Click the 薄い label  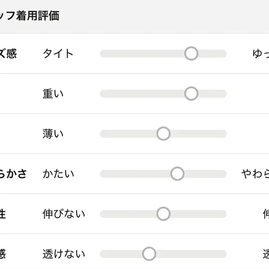[x=53, y=134]
